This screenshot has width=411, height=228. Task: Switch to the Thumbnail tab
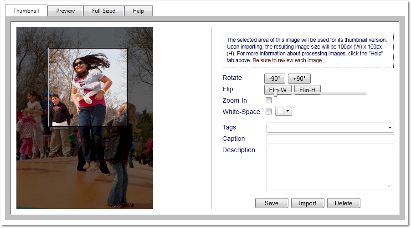tap(26, 11)
